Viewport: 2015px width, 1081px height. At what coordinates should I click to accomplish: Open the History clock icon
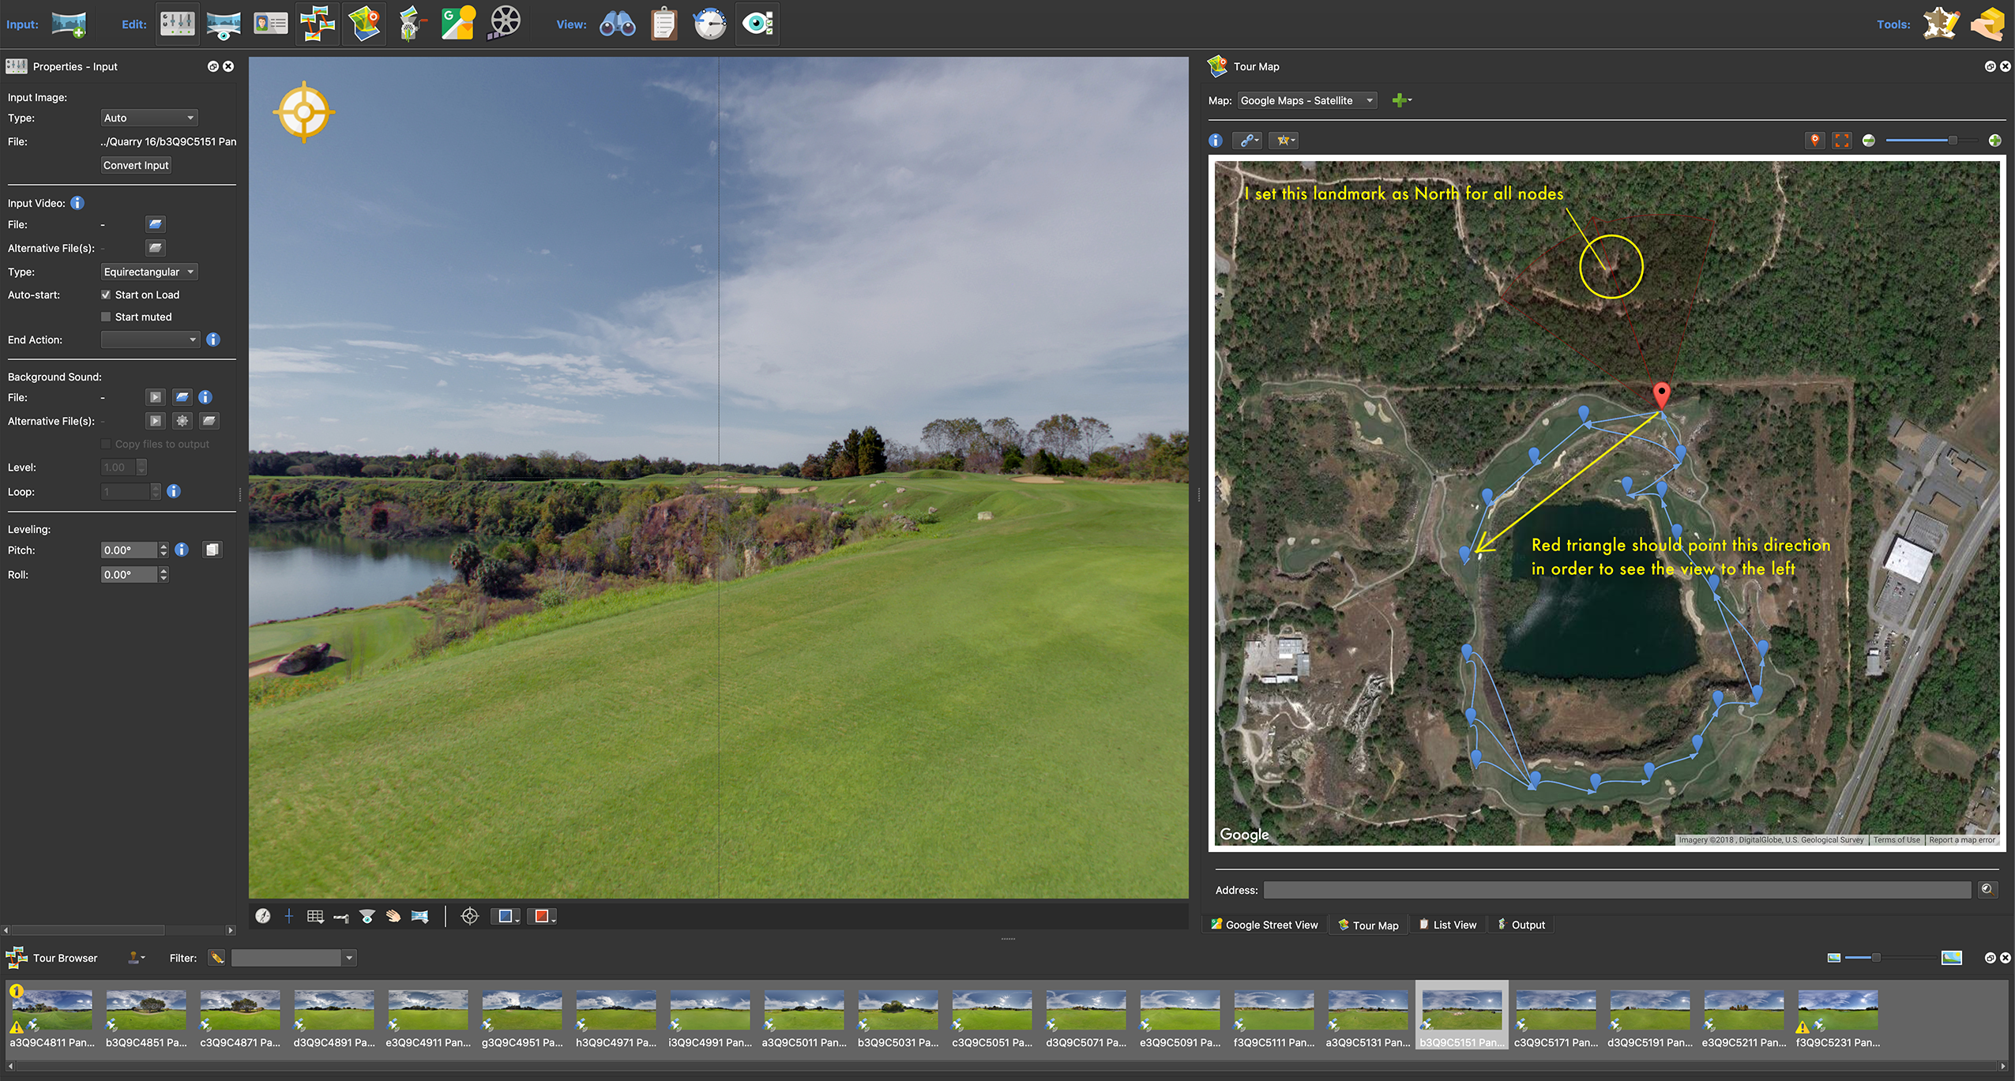click(710, 24)
